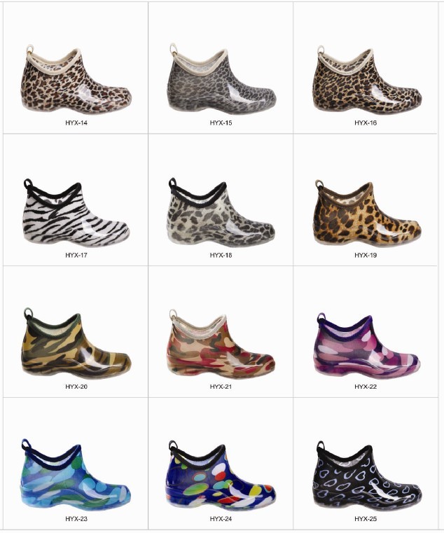Select the grey leopard HYX-15 boot
This screenshot has height=533, width=444.
coord(221,78)
